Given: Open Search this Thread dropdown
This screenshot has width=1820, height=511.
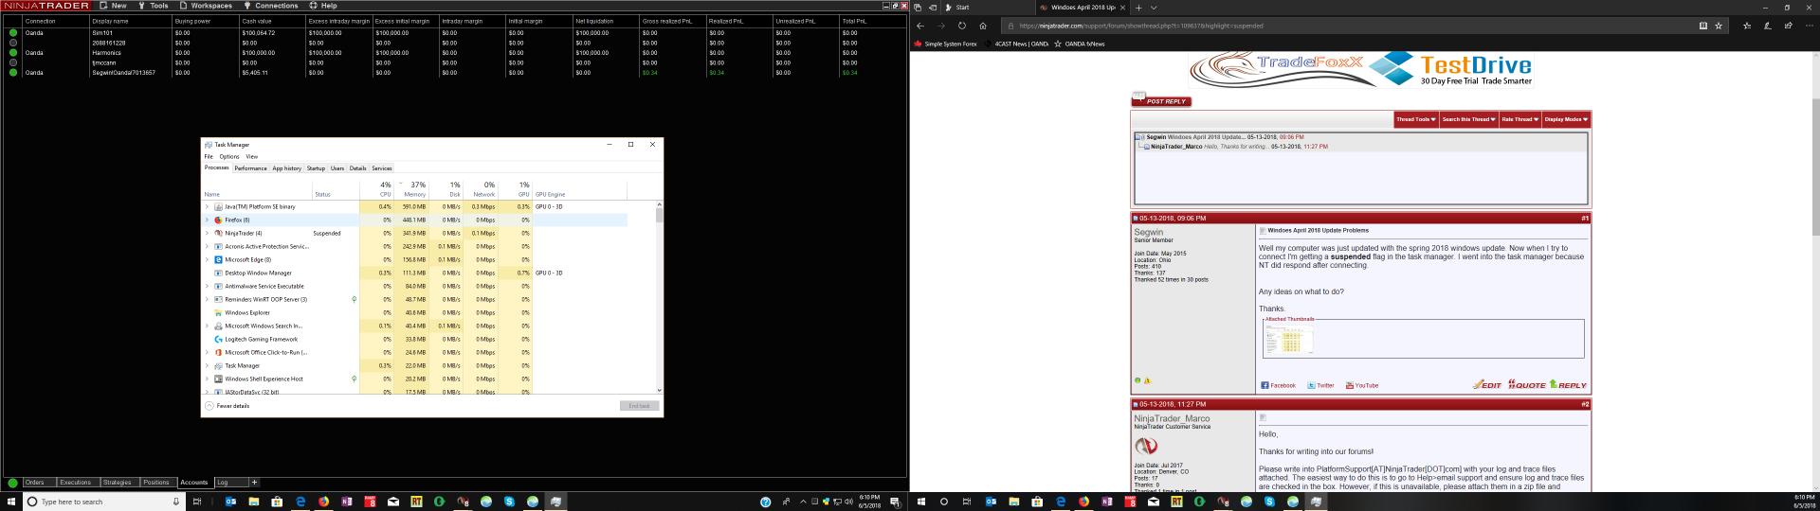Looking at the screenshot, I should [x=1467, y=119].
